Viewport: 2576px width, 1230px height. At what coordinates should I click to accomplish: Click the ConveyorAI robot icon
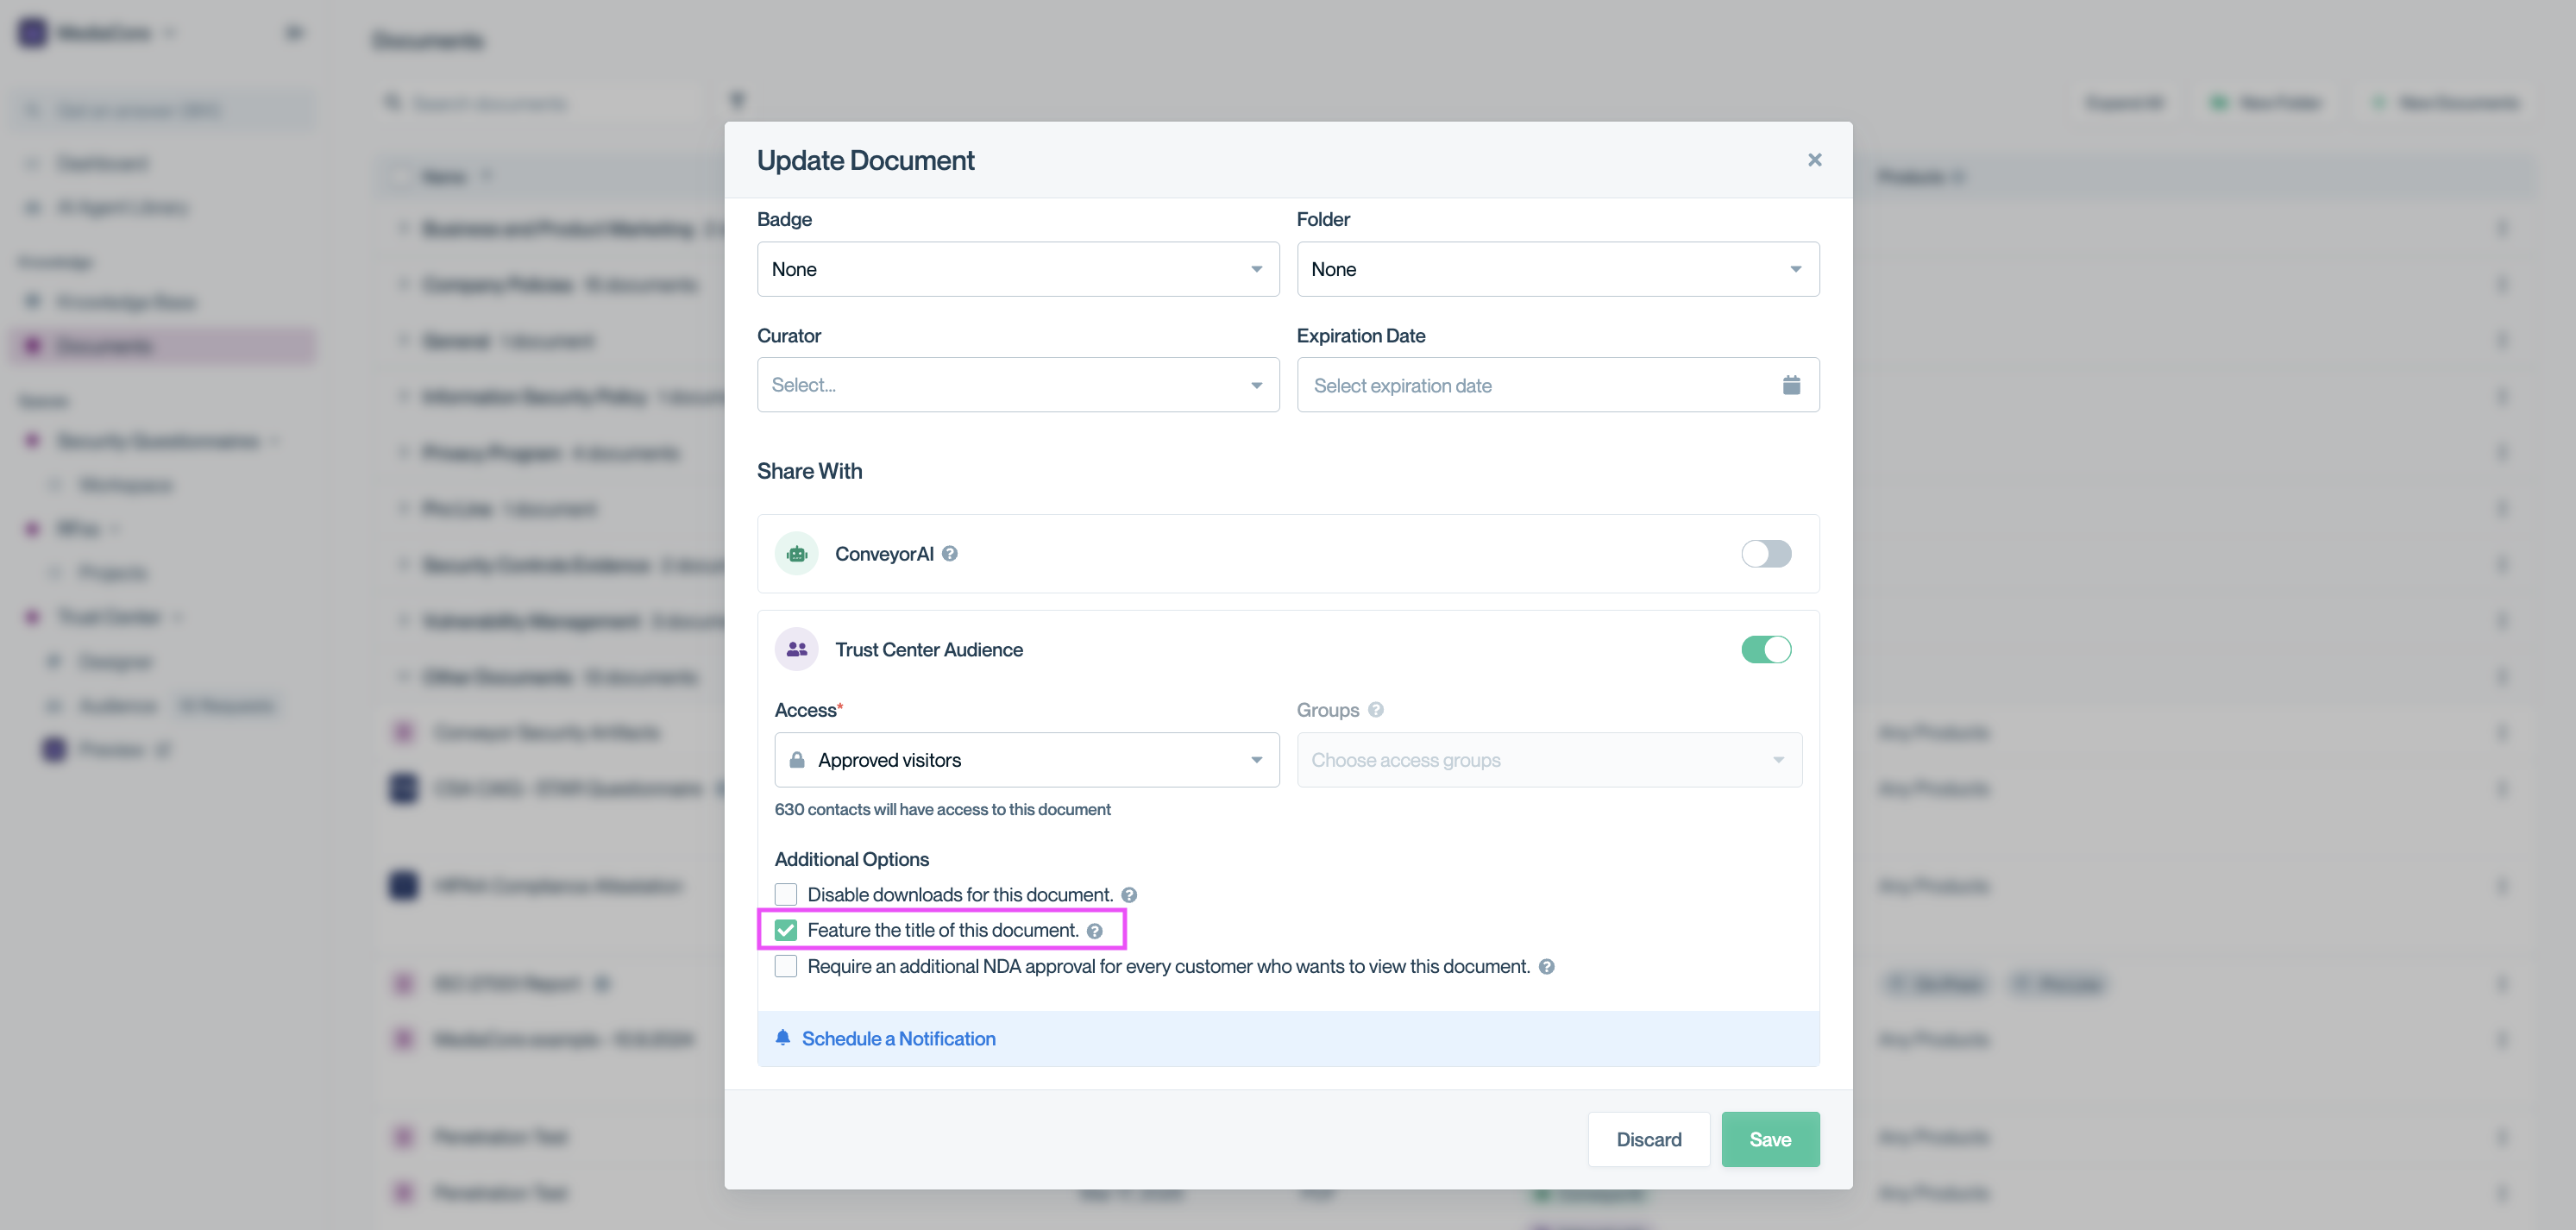pos(797,553)
